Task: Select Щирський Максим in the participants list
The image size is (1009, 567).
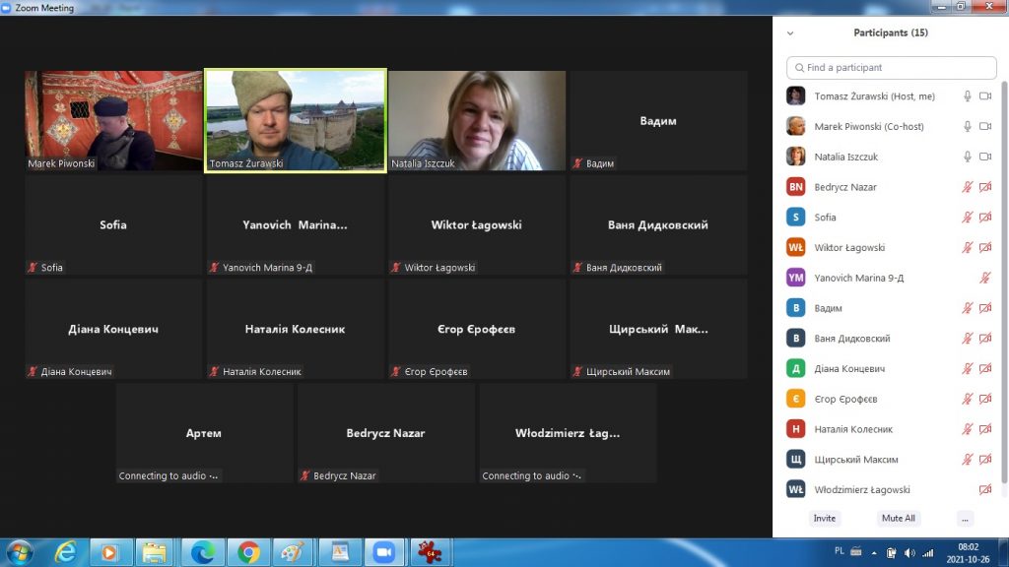Action: [855, 460]
